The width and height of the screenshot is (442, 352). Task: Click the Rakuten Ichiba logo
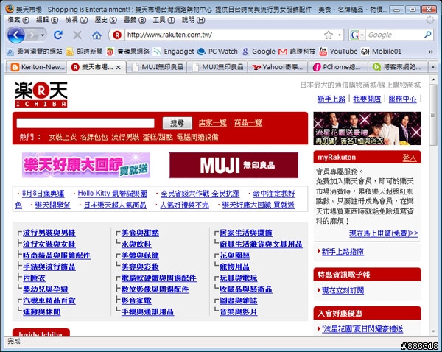point(41,94)
